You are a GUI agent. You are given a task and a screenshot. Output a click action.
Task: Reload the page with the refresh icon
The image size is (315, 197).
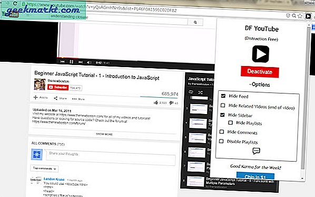click(x=15, y=3)
